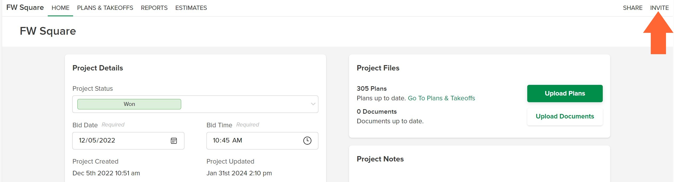Switch to the HOME tab
The height and width of the screenshot is (182, 674).
(60, 8)
